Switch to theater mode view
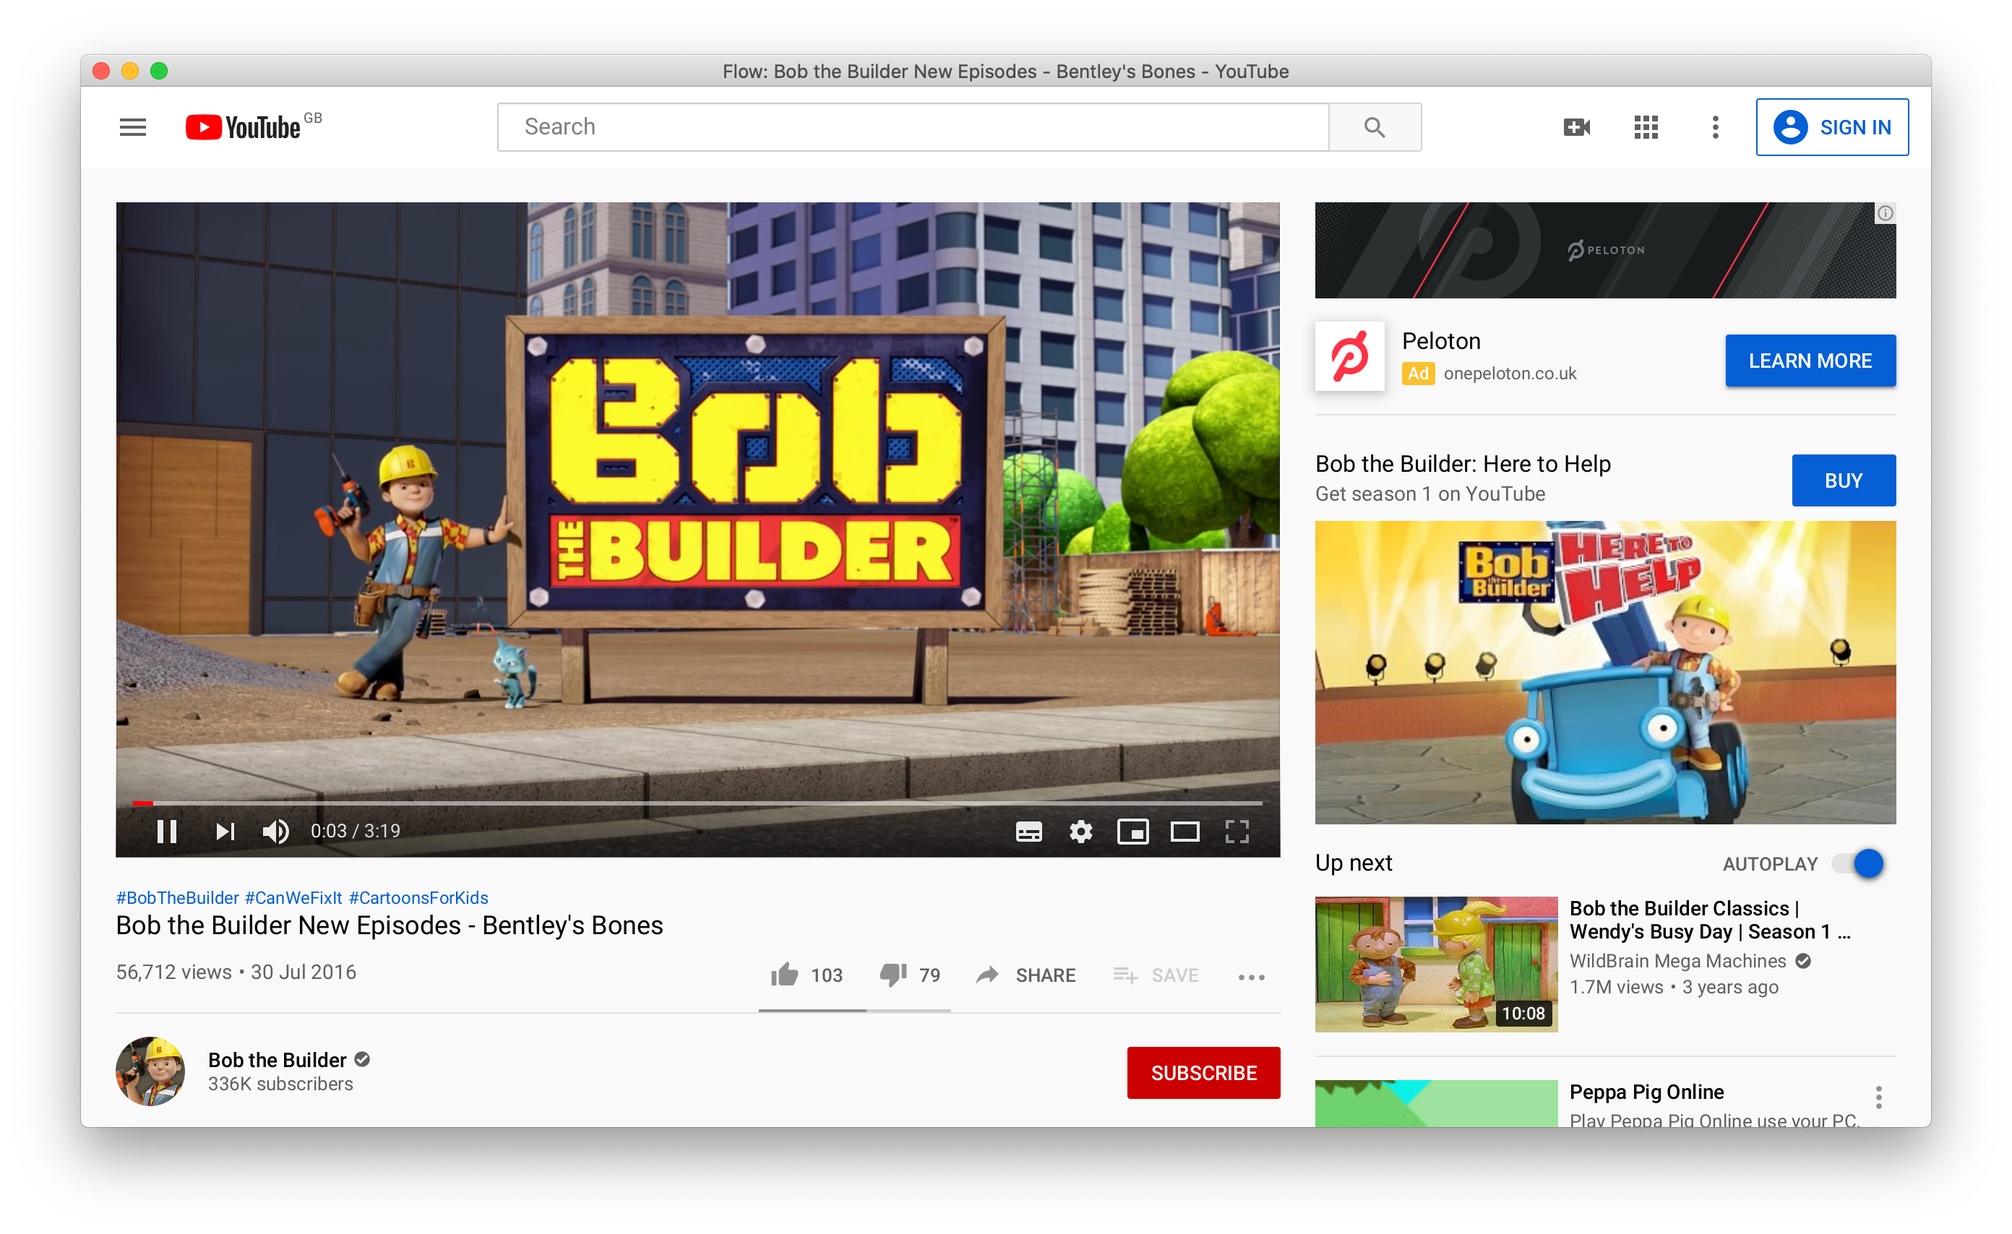Image resolution: width=2012 pixels, height=1234 pixels. tap(1184, 832)
